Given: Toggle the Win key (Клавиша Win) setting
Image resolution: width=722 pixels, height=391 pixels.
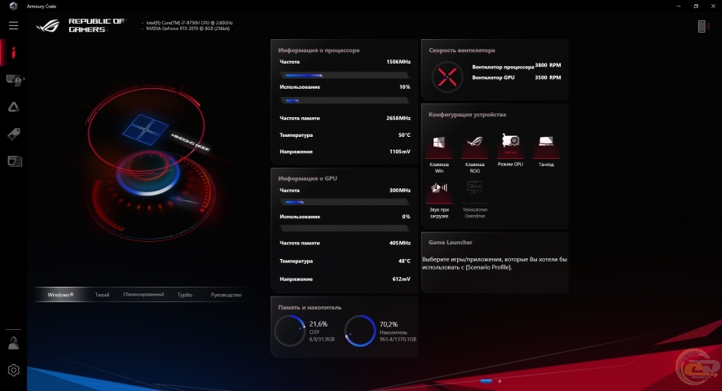Looking at the screenshot, I should point(438,153).
